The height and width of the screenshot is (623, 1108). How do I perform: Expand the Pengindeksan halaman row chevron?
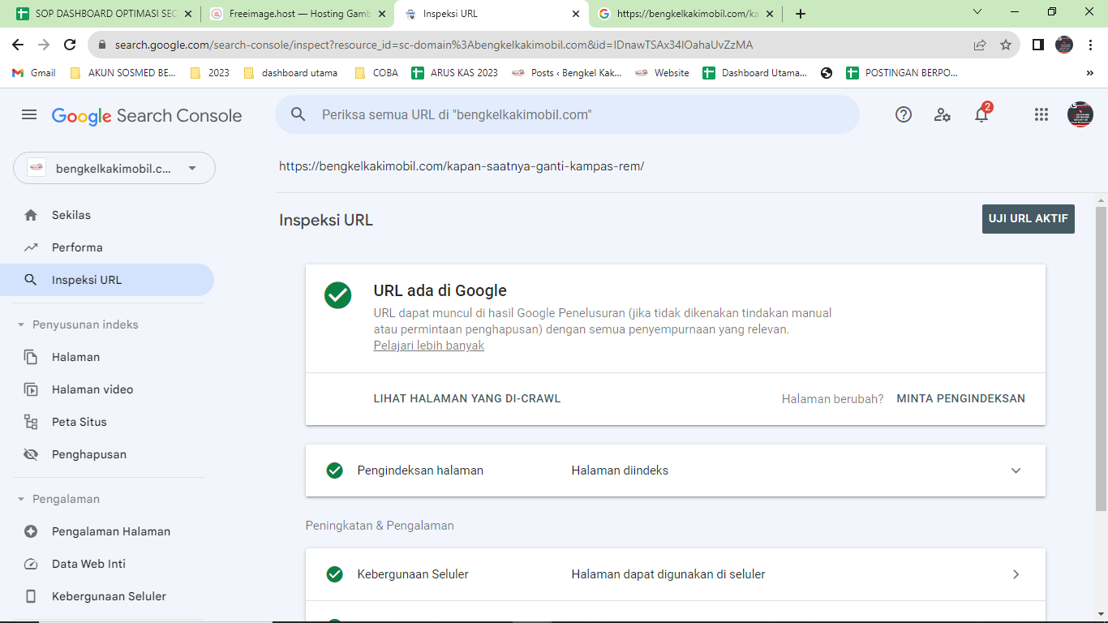[x=1016, y=470]
